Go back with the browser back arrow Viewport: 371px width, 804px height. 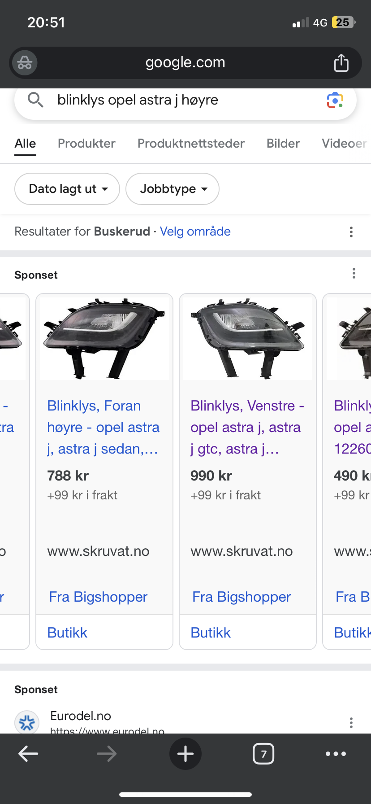pyautogui.click(x=28, y=754)
